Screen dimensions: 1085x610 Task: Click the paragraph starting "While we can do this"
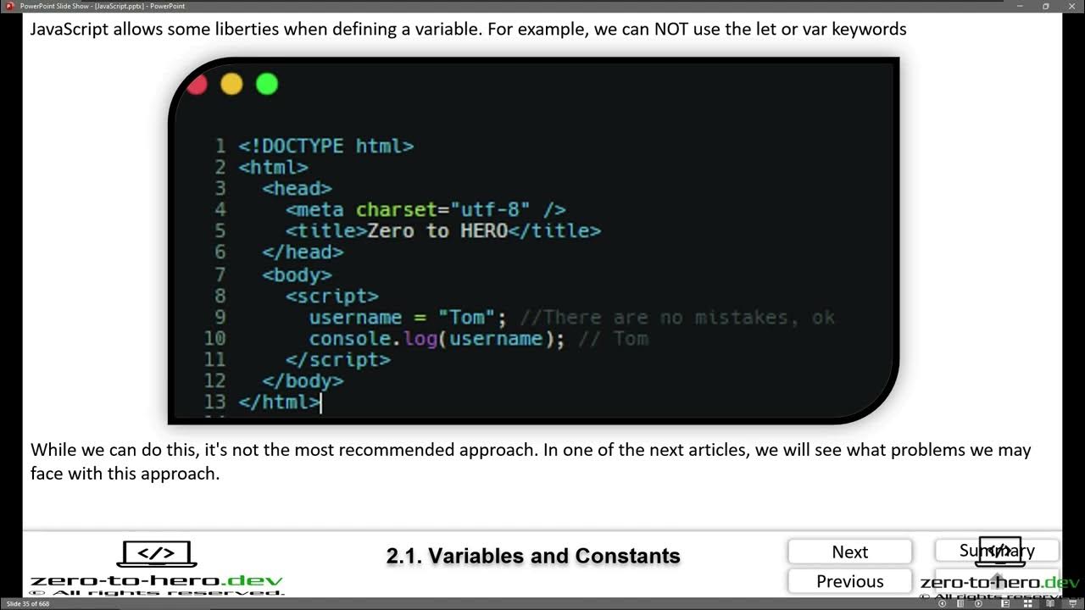tap(531, 462)
